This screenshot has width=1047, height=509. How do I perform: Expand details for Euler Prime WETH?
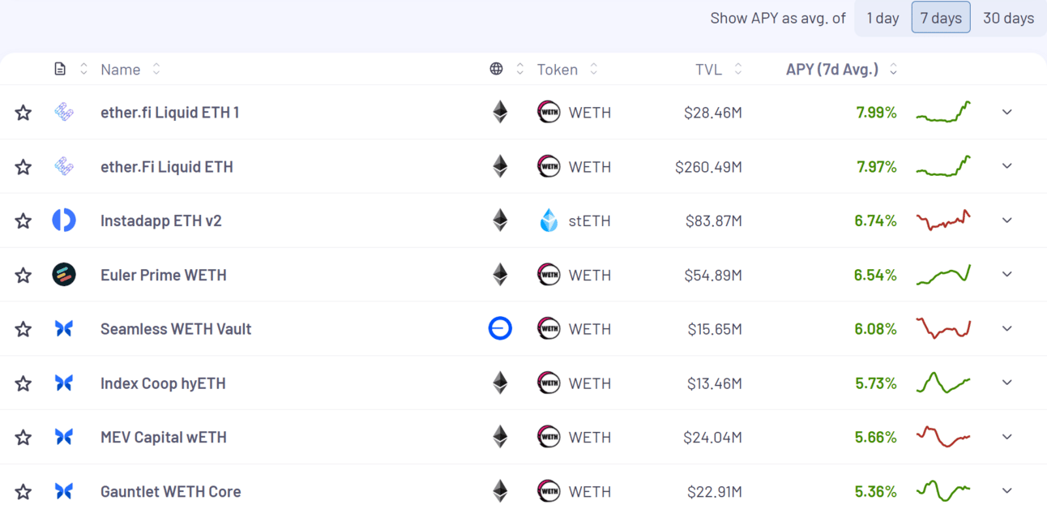tap(1007, 274)
